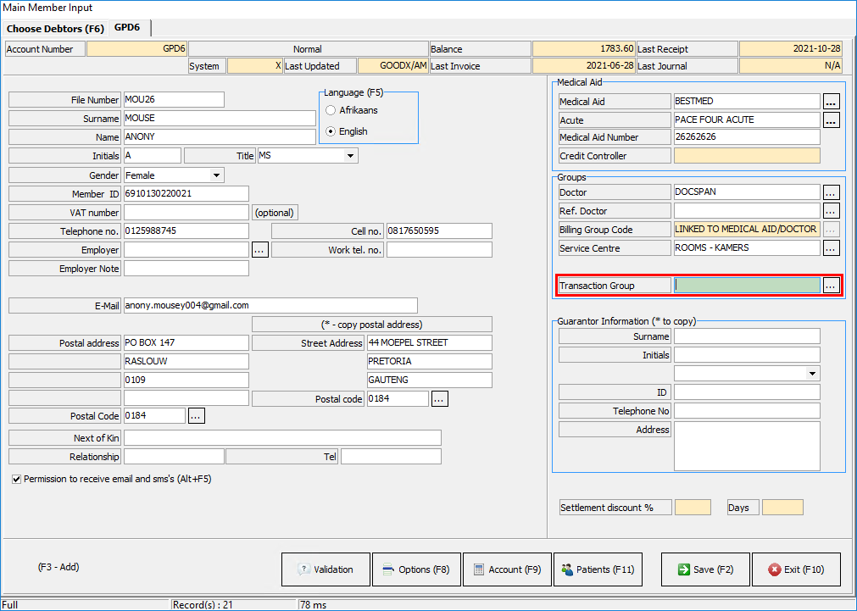Expand the Guarantor title dropdown

pyautogui.click(x=813, y=374)
